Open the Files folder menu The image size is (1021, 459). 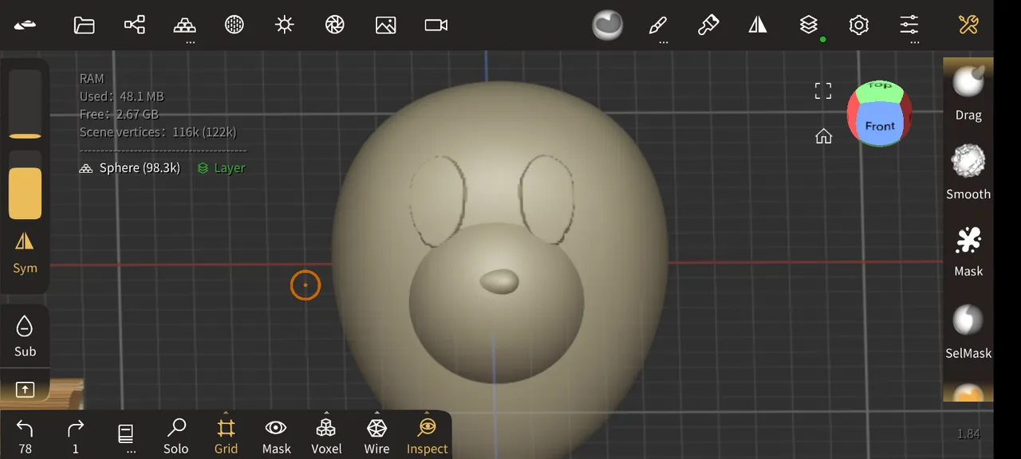coord(84,25)
